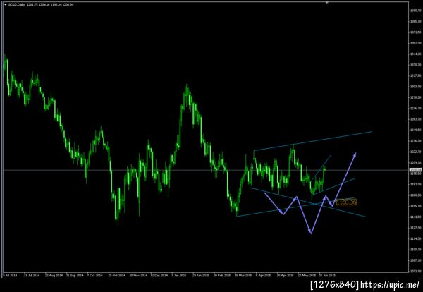The height and width of the screenshot is (292, 423).
Task: Click the 20 Feb 2015 date label
Action: pyautogui.click(x=222, y=276)
